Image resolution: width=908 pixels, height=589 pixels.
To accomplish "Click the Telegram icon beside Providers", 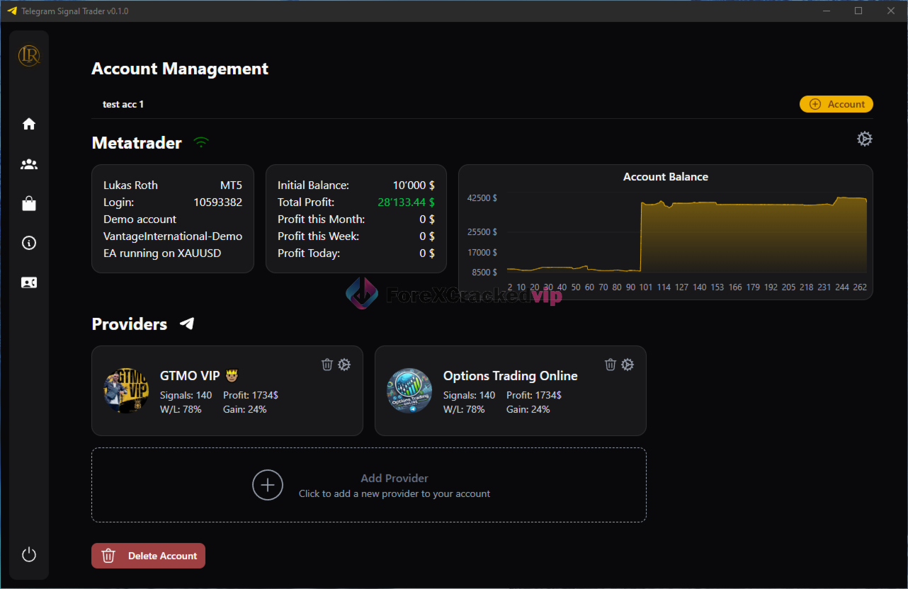I will [187, 324].
